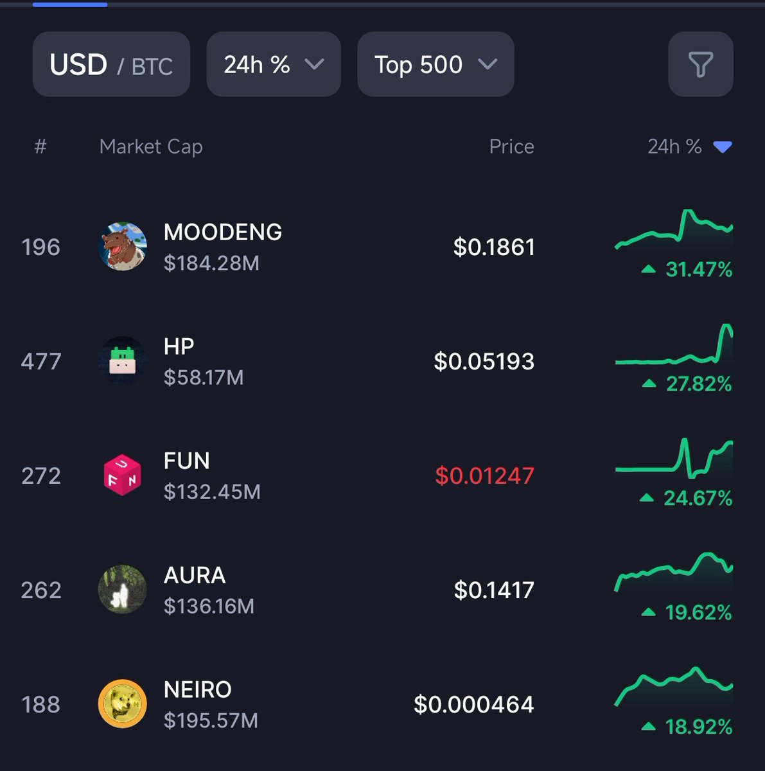This screenshot has width=765, height=771.
Task: Open the HP sparkline chart
Action: (x=674, y=345)
